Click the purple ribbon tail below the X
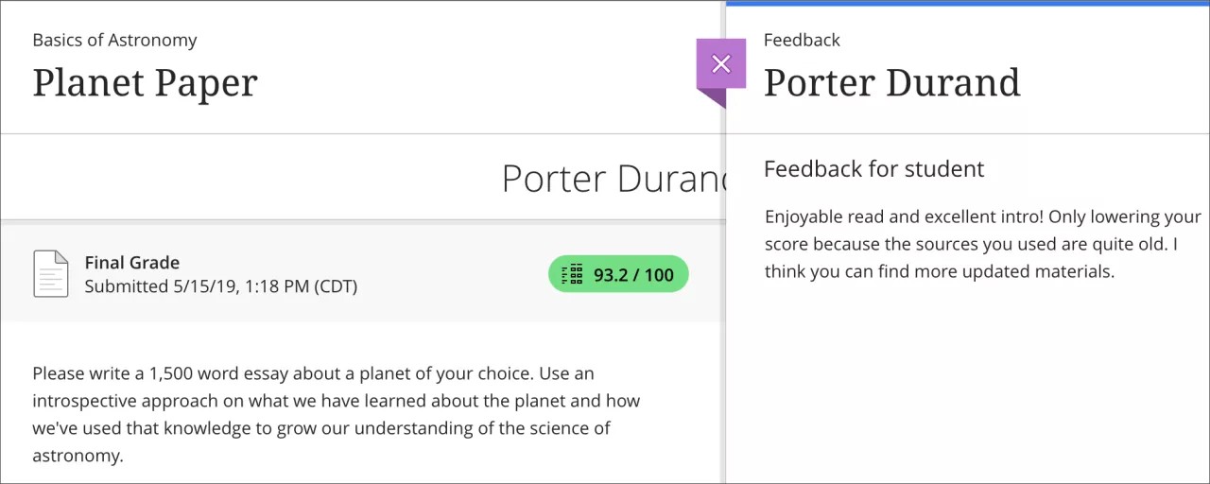 [715, 96]
